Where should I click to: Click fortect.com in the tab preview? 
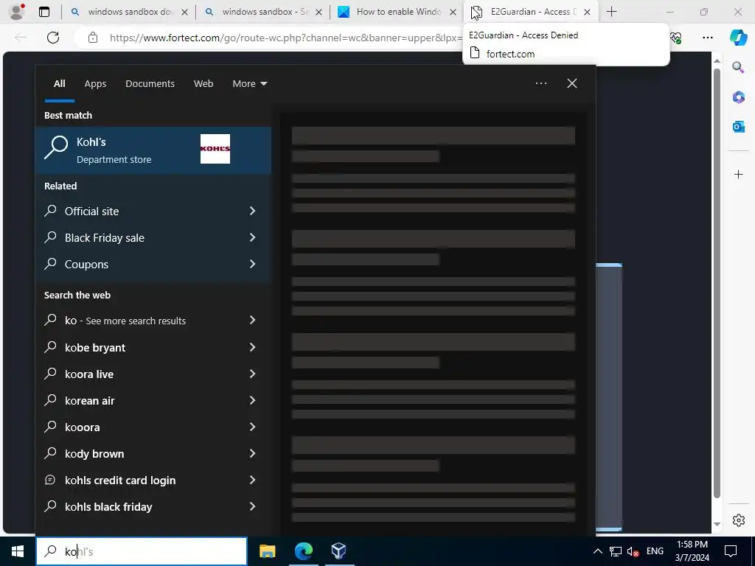pos(510,54)
